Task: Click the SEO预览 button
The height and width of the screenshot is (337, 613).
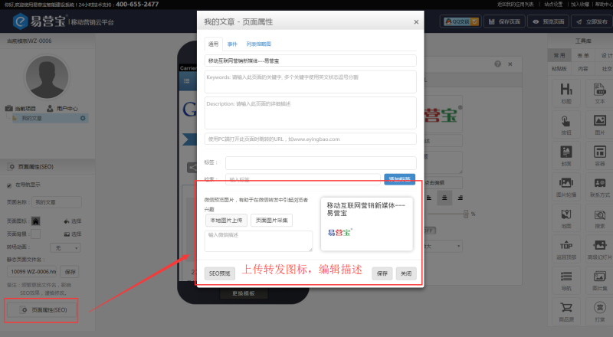Action: tap(219, 273)
